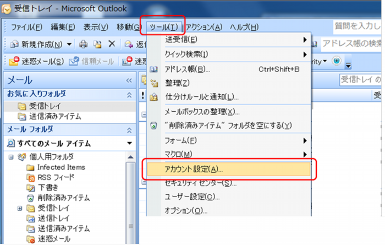The height and width of the screenshot is (245, 385).
Task: Choose empty 削除済みアイテム folder menu item
Action: 229,126
